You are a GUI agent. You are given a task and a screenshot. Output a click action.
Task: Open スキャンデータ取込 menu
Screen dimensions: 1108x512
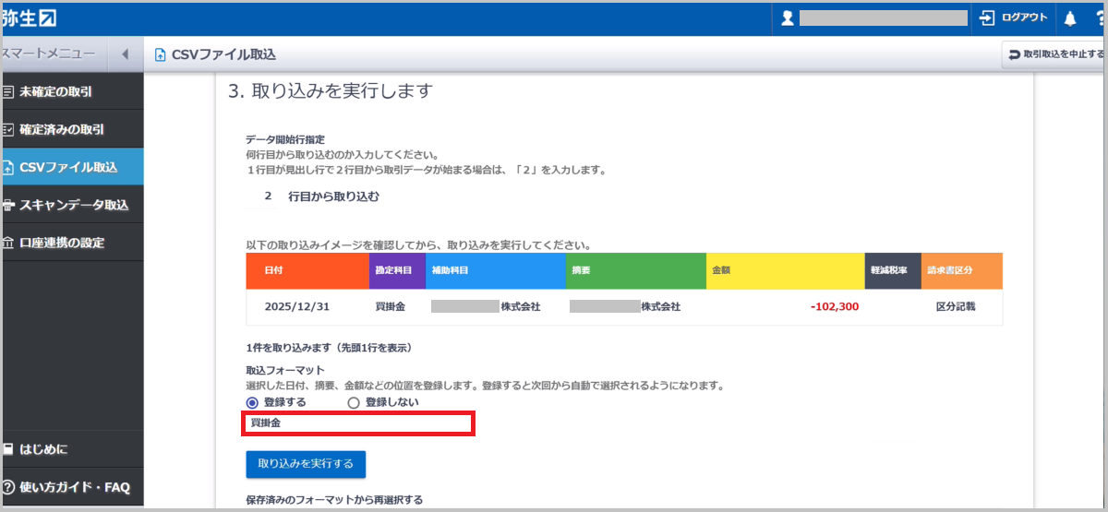(72, 205)
